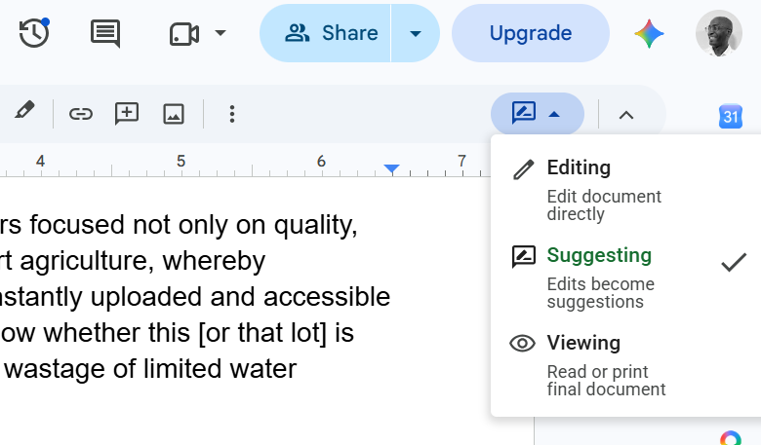Open Google Calendar side panel
The height and width of the screenshot is (445, 761).
pyautogui.click(x=731, y=116)
